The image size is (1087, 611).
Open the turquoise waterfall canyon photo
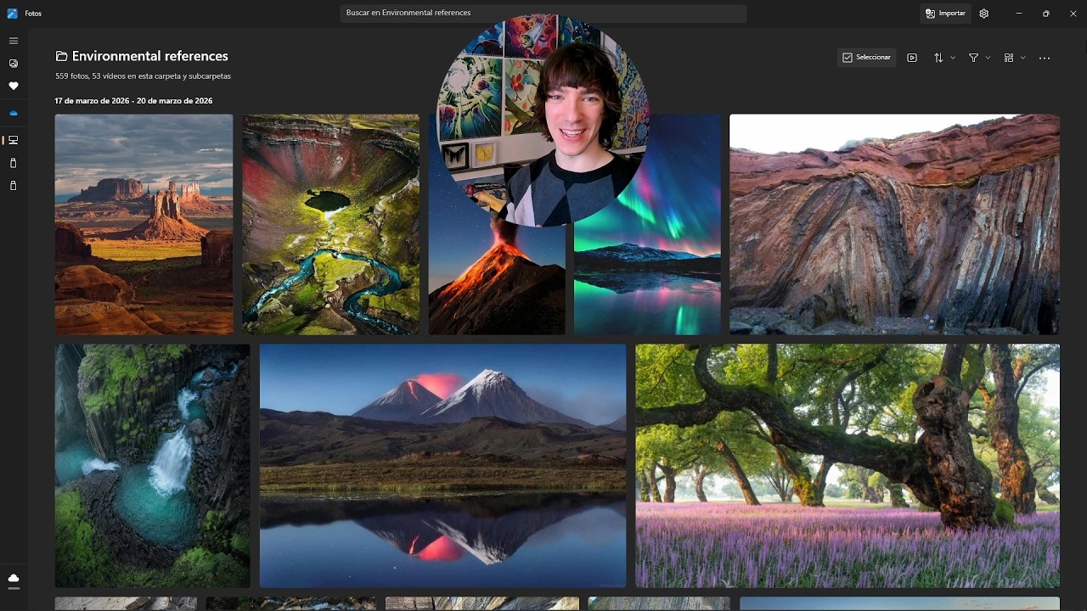[152, 466]
